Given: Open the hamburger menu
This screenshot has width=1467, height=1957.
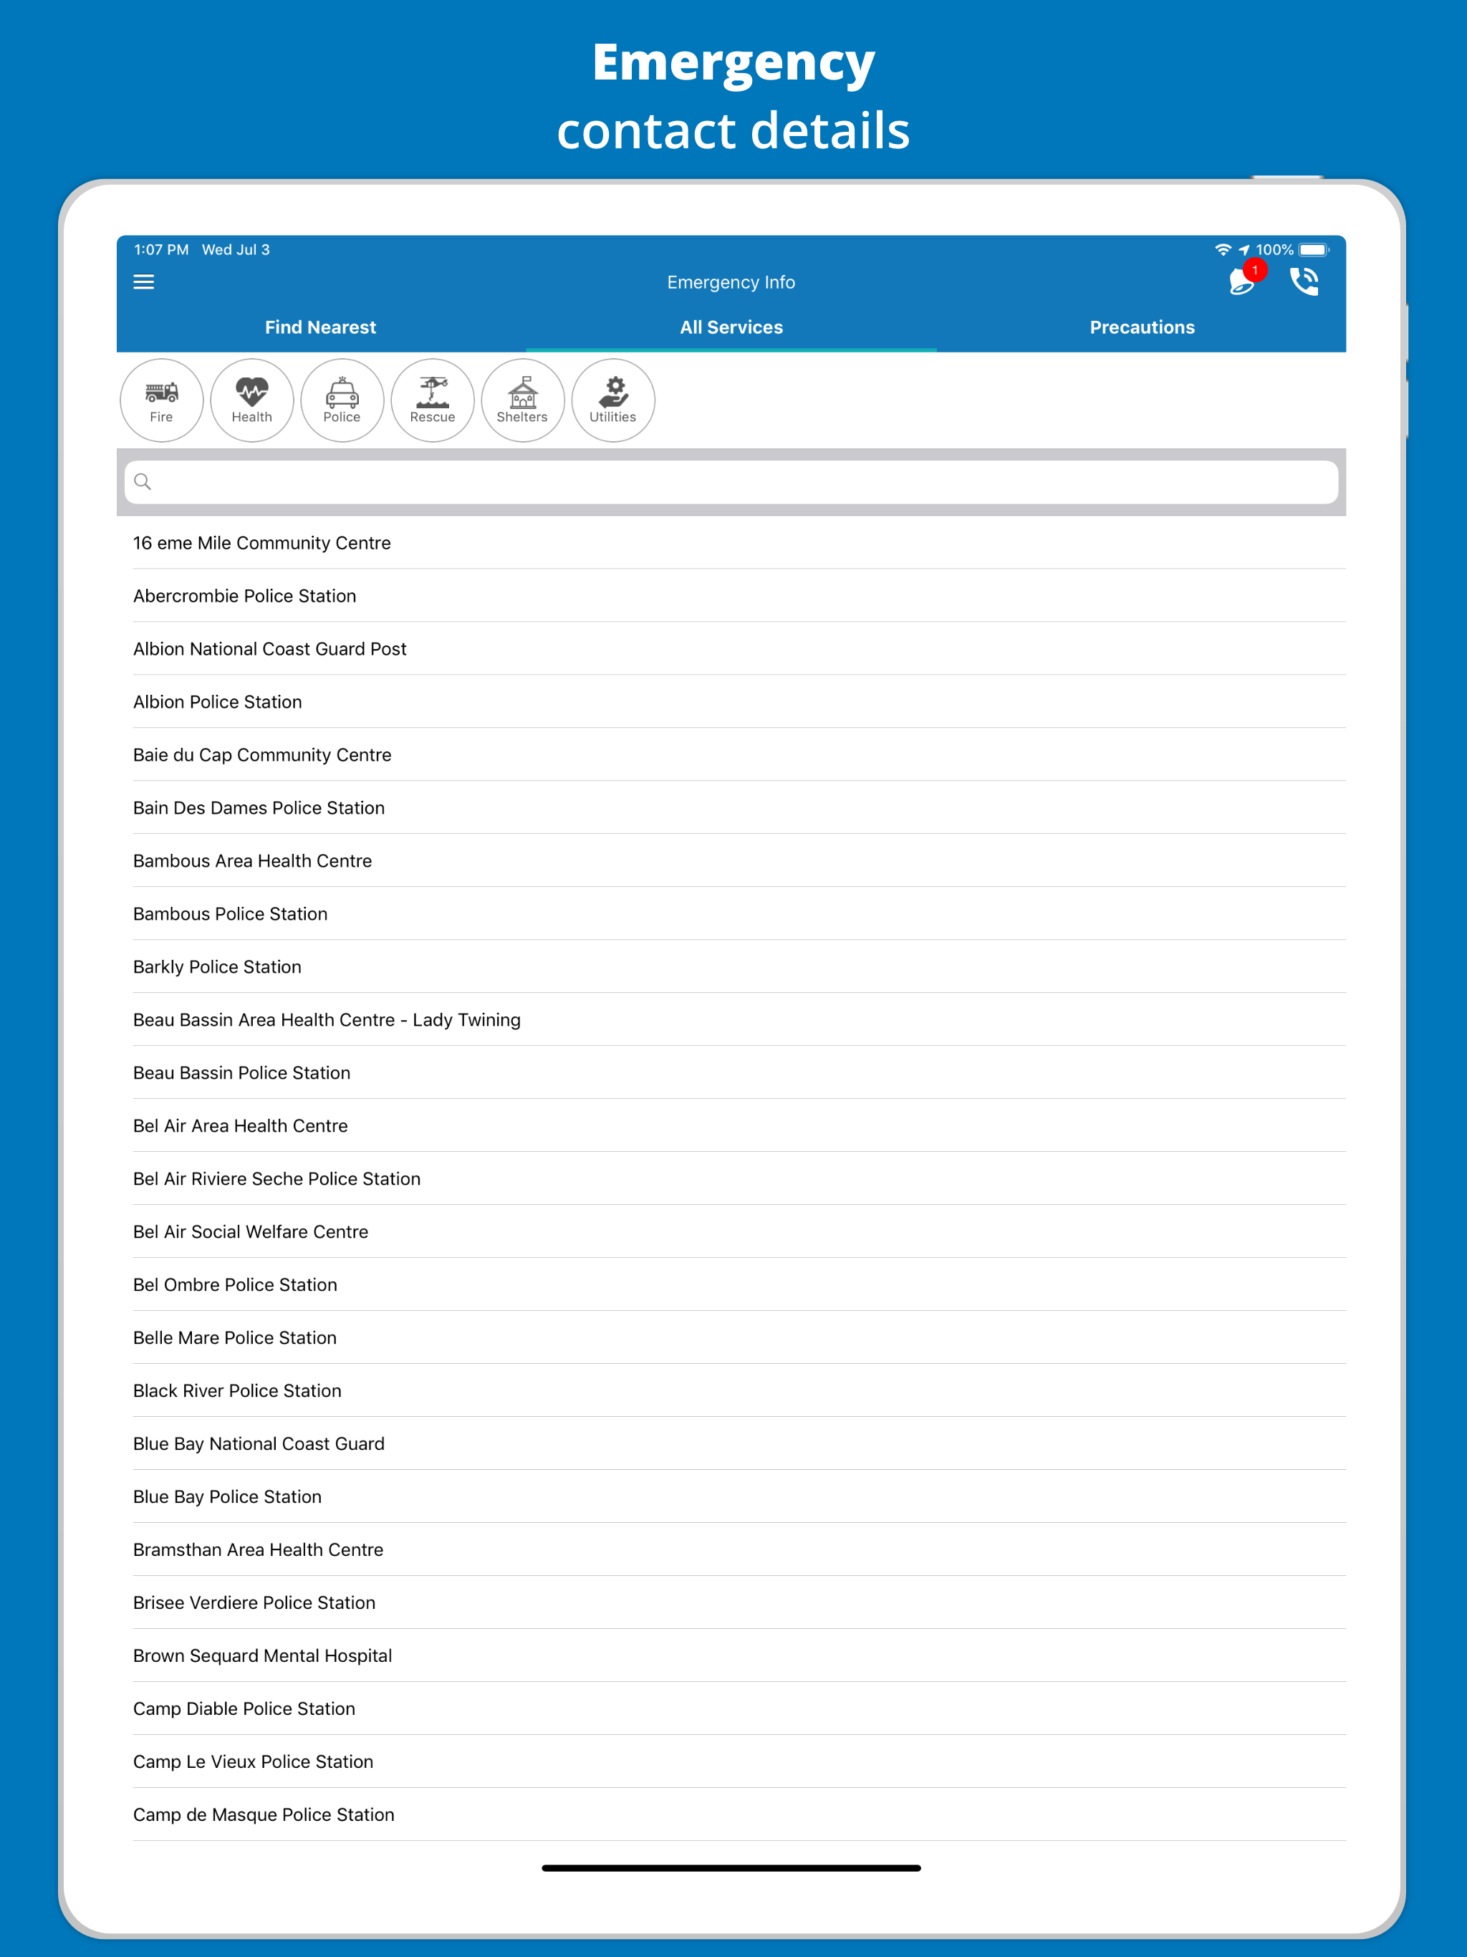Looking at the screenshot, I should coord(143,282).
